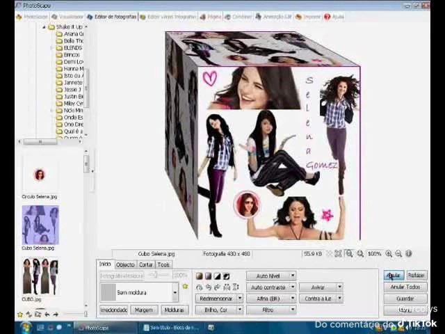
Task: Expand the Afina (BR) dropdown arrow
Action: (x=293, y=299)
